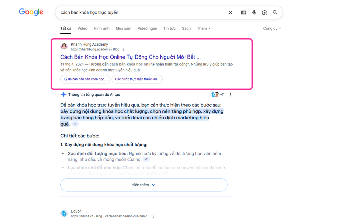Open more options for Khánh Hùng result
This screenshot has width=343, height=220.
123,49
